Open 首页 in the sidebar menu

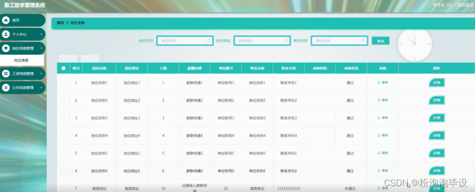tap(22, 20)
